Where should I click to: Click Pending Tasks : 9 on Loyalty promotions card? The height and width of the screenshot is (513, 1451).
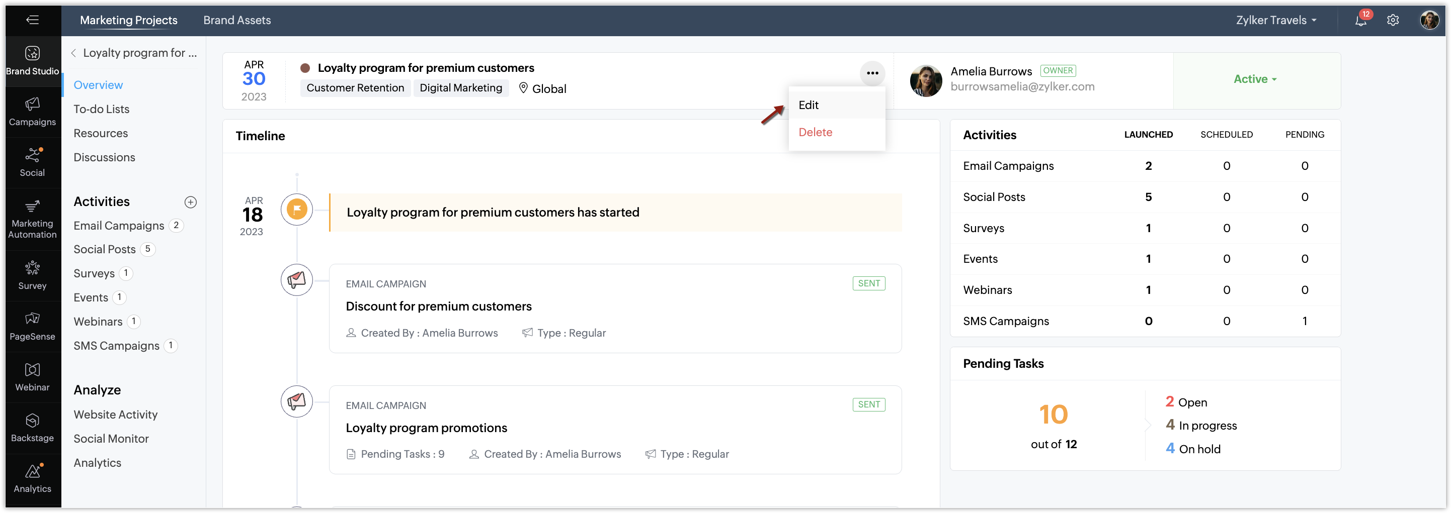point(395,455)
